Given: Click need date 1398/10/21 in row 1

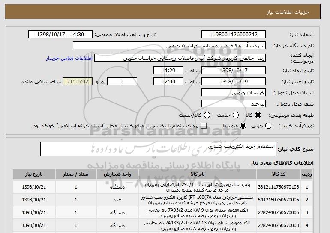Looking at the screenshot, I should [34, 187].
